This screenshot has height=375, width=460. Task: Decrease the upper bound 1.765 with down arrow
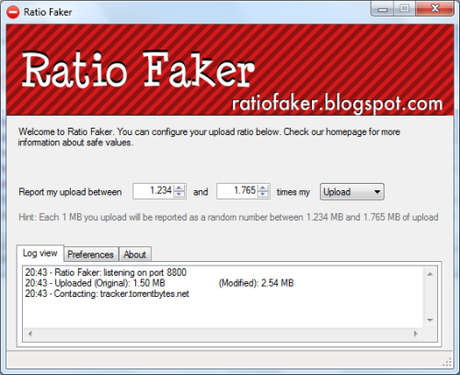[x=263, y=195]
